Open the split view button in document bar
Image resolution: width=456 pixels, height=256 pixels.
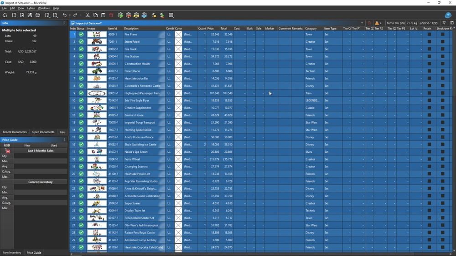point(451,23)
